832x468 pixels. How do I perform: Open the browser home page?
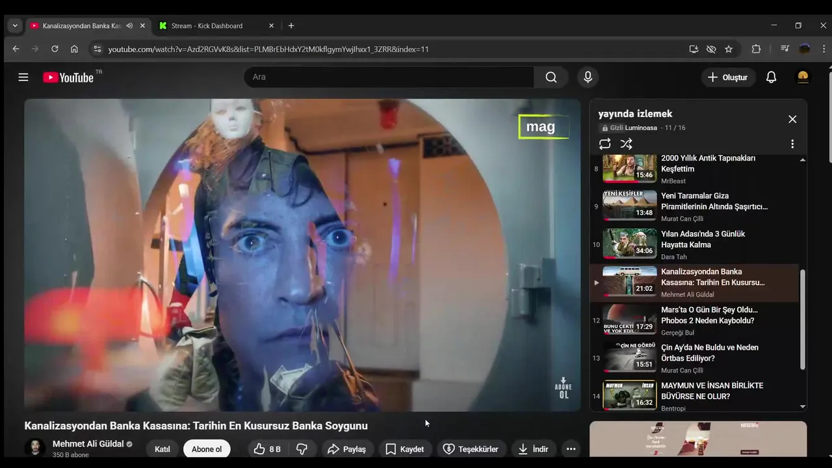click(74, 49)
